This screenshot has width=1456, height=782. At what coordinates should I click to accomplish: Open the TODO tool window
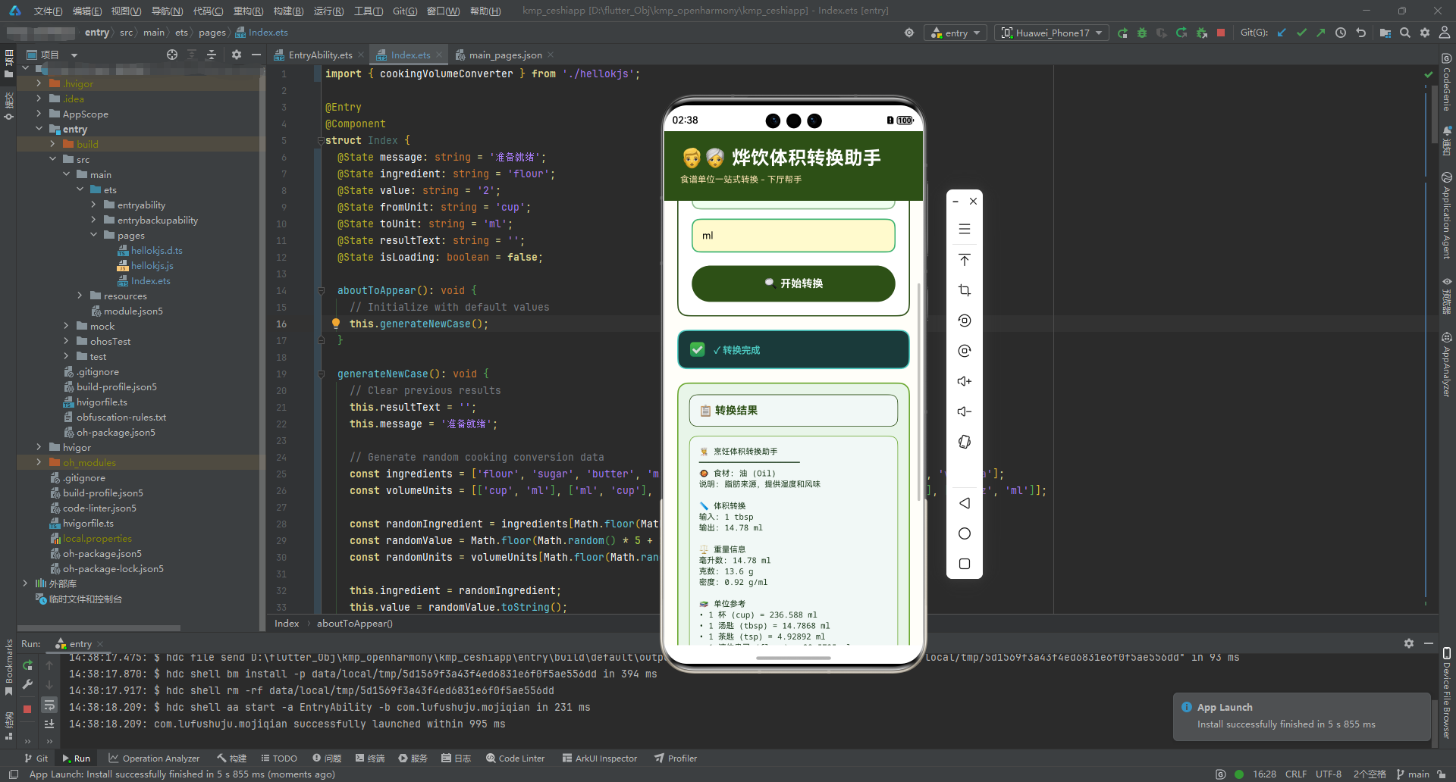click(278, 758)
